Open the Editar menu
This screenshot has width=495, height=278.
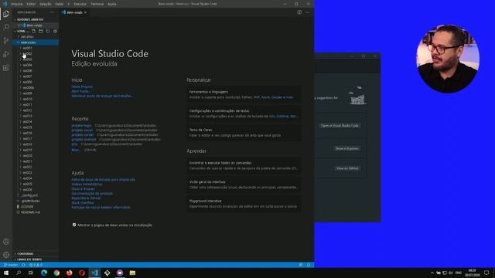[31, 4]
